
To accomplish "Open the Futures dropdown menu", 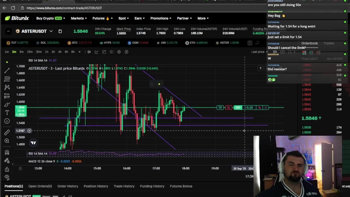I will pos(103,18).
